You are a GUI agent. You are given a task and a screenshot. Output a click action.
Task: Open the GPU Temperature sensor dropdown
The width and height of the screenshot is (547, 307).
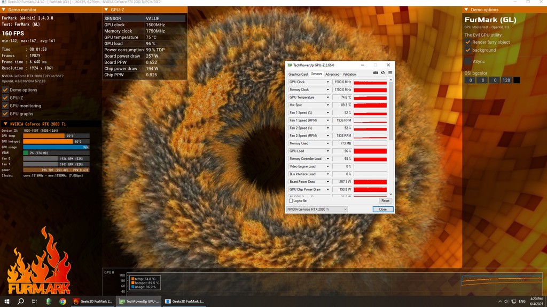pyautogui.click(x=327, y=98)
